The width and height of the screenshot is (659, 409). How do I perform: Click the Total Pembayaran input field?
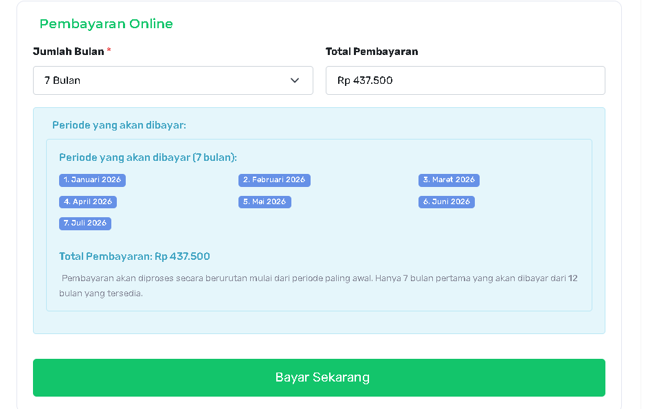(x=465, y=80)
